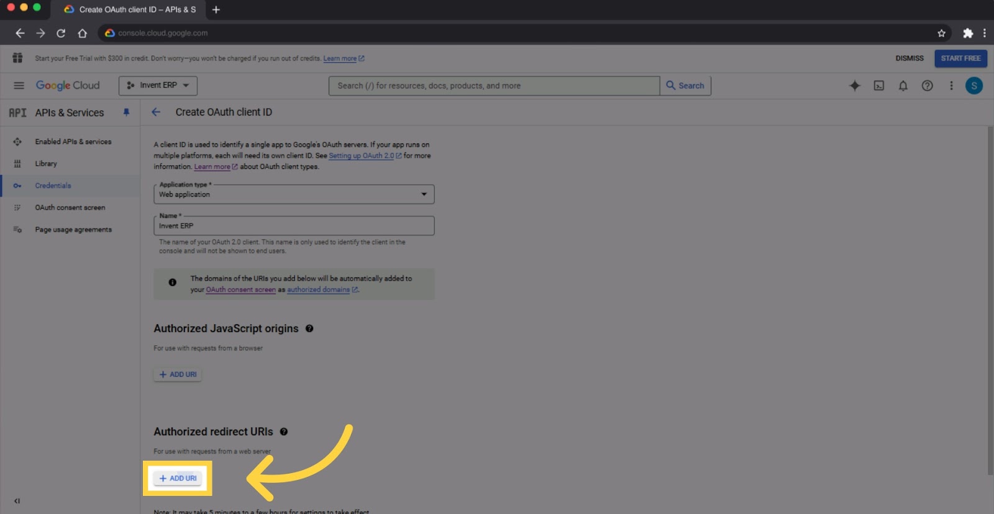
Task: Click the Name field containing Invent ERP
Action: click(294, 226)
